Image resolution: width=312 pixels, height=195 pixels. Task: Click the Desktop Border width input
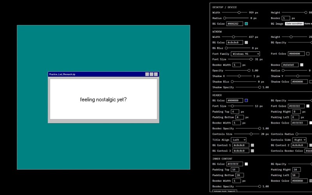pos(286,18)
